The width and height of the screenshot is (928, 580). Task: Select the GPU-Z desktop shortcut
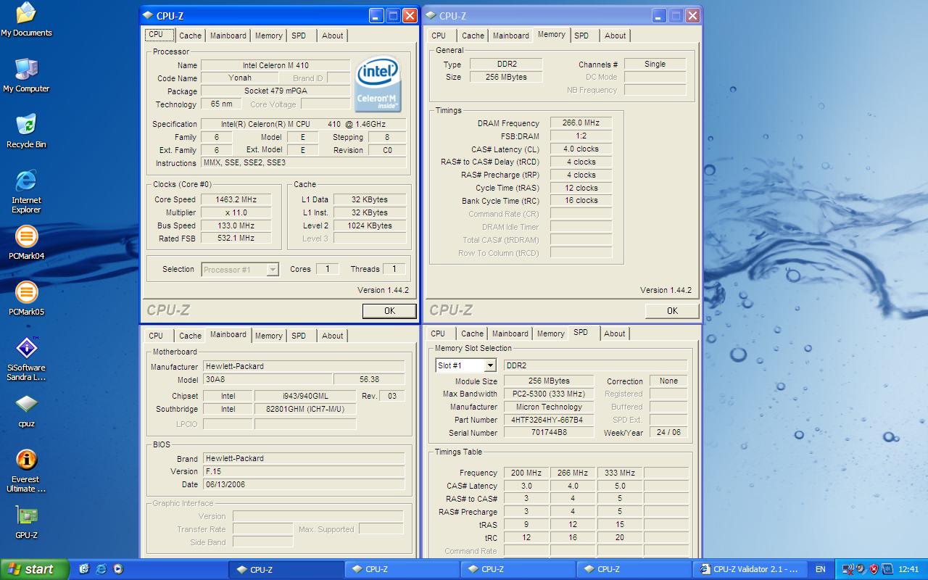coord(26,522)
